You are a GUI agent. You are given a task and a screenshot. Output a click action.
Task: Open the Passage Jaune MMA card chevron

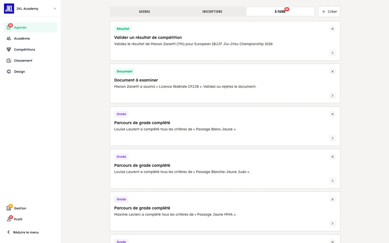333,224
